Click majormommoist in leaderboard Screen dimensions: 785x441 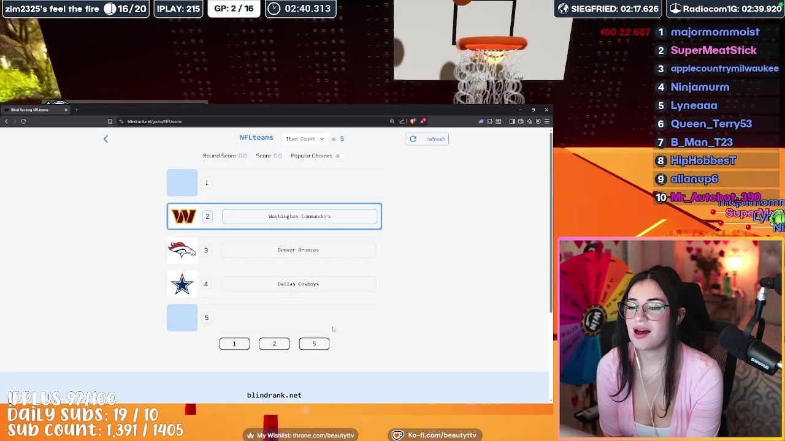[715, 32]
